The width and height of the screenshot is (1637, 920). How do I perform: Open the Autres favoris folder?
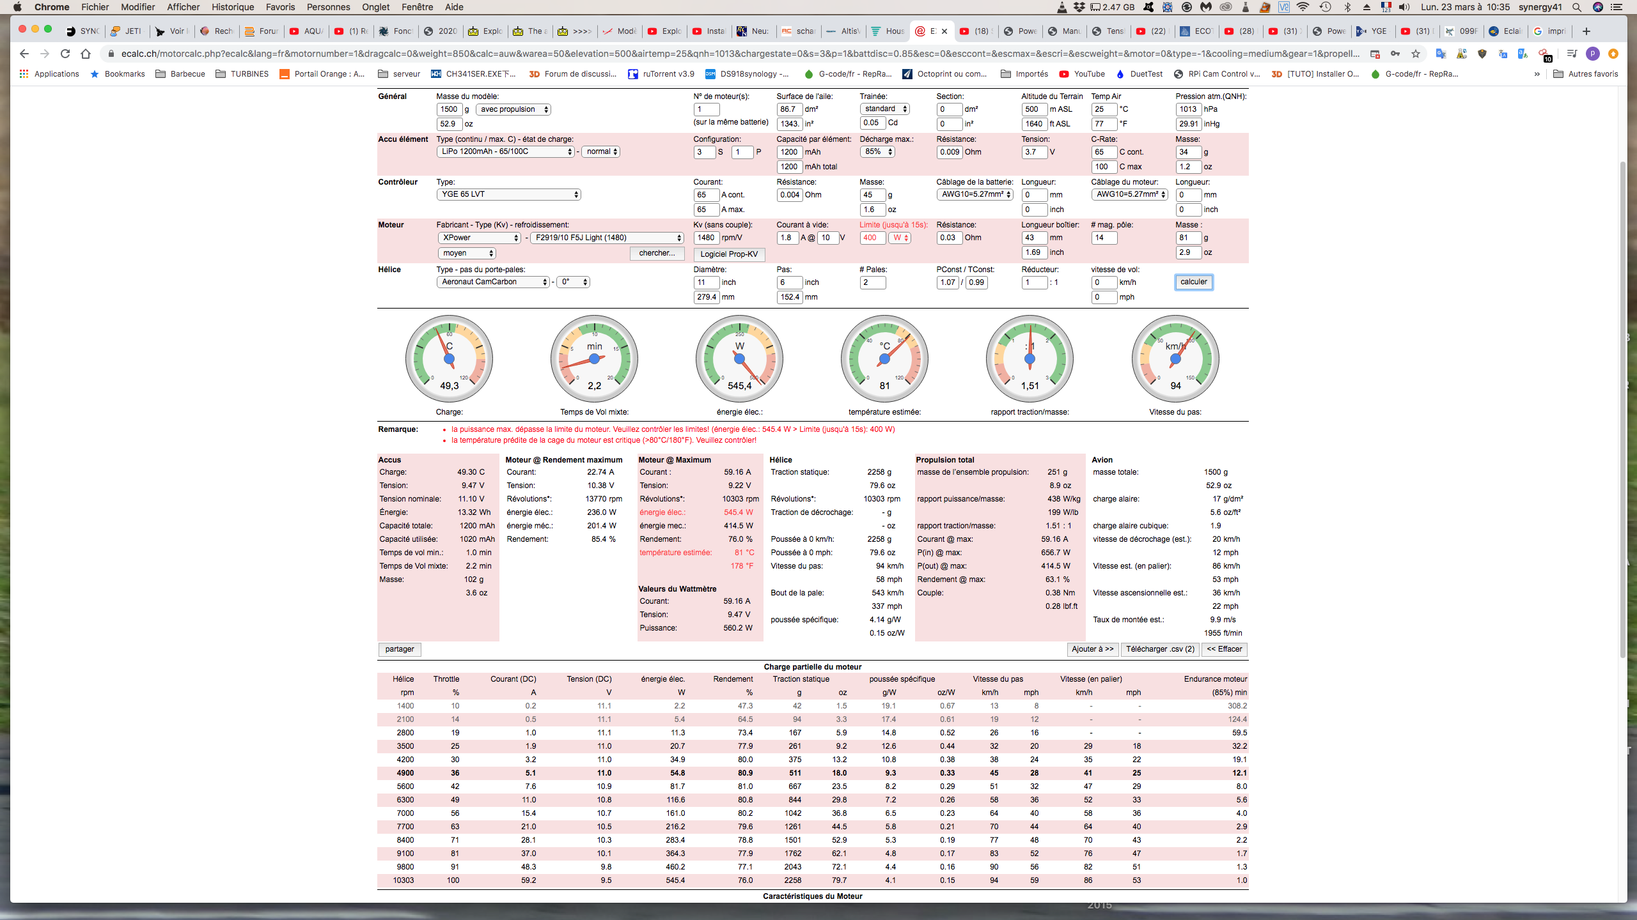[1586, 74]
